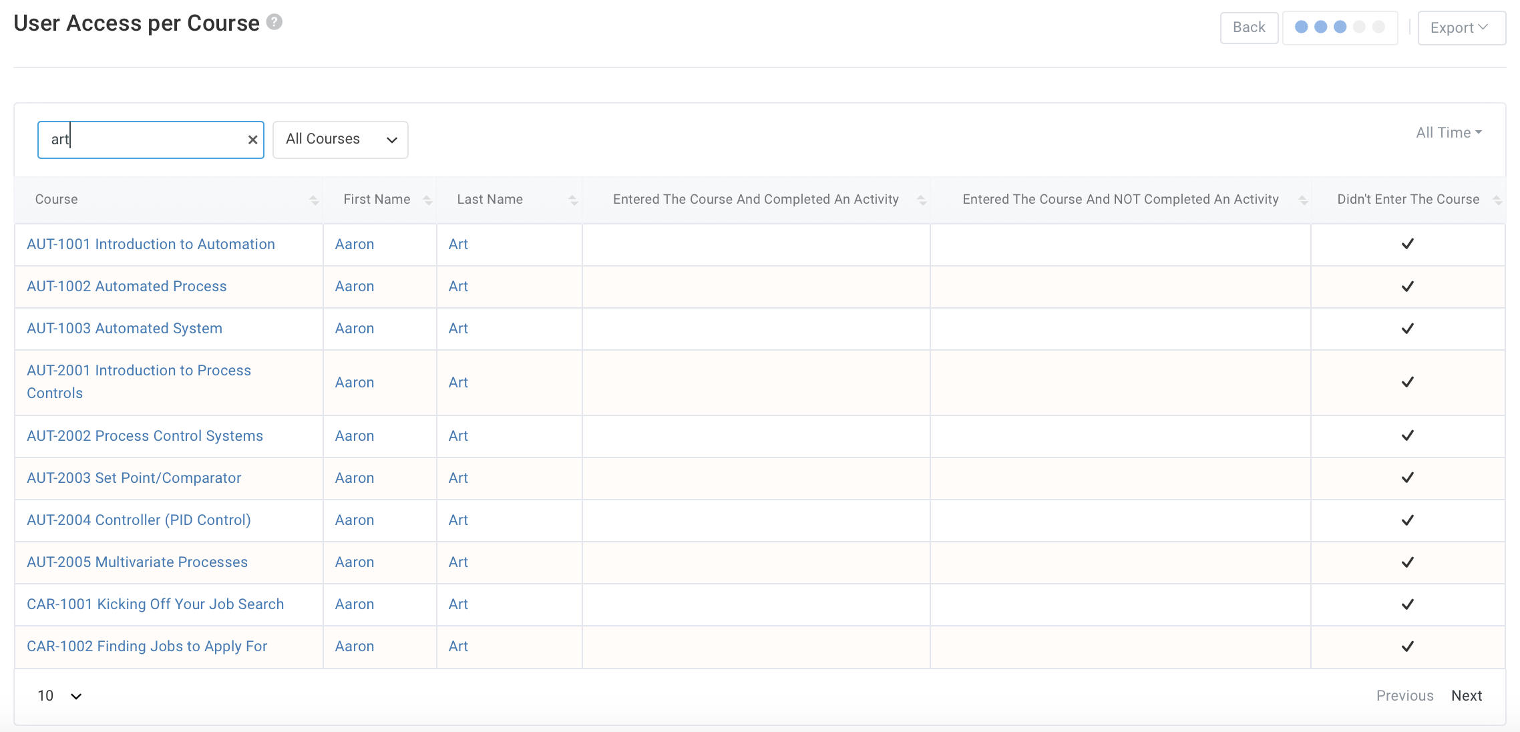Open the Export menu
This screenshot has width=1520, height=732.
click(1461, 28)
